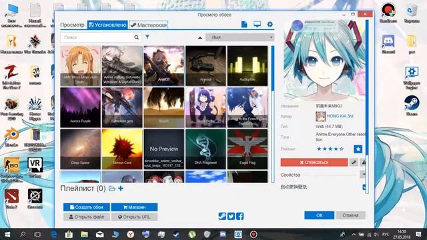
Task: Select the Arsenal wallpaper thumbnail
Action: [205, 66]
